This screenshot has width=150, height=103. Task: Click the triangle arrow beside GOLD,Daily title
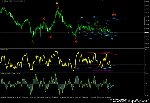pos(1,1)
